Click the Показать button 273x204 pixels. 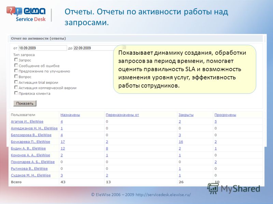[x=25, y=103]
